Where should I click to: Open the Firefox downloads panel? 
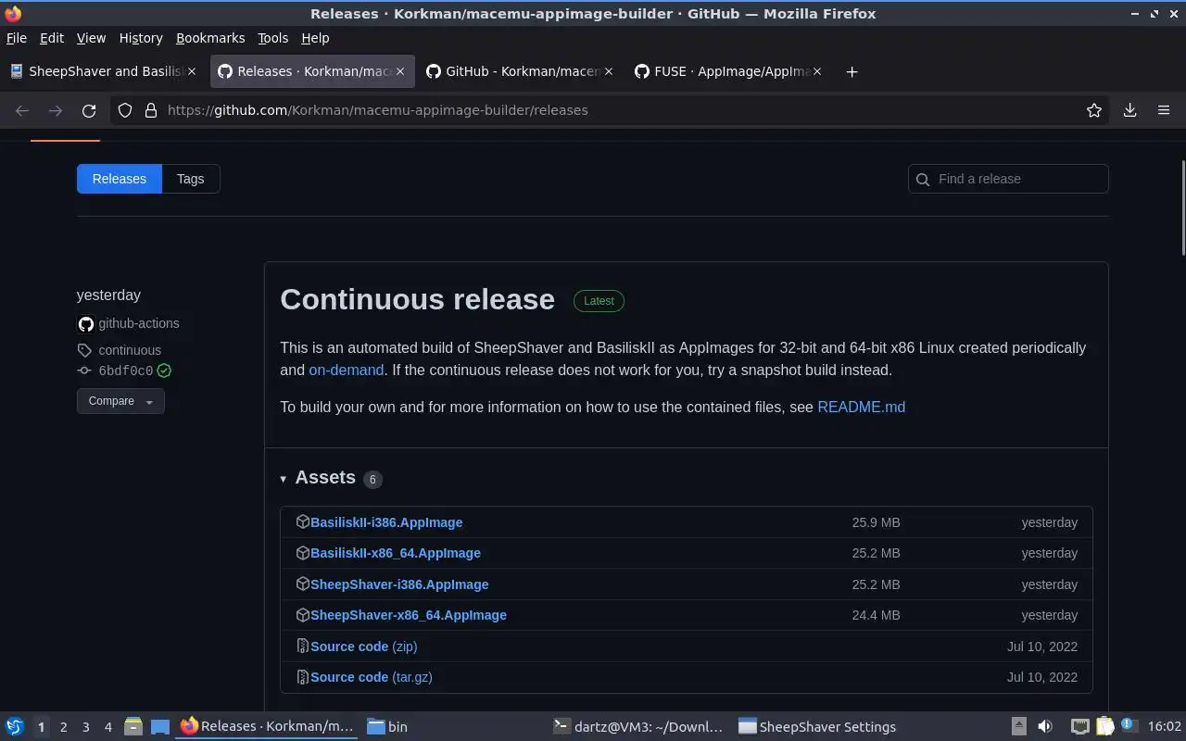tap(1129, 110)
